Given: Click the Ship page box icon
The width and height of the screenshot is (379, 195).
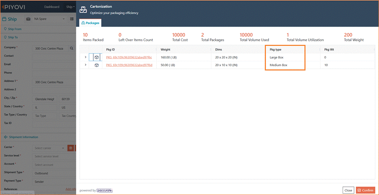Looking at the screenshot, I should click(x=4, y=19).
